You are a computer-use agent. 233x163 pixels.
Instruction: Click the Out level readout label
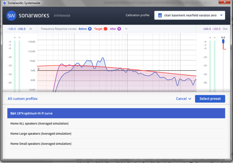[225, 29]
